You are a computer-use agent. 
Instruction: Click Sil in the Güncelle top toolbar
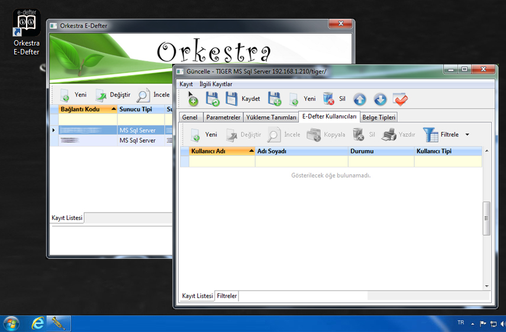[x=334, y=99]
